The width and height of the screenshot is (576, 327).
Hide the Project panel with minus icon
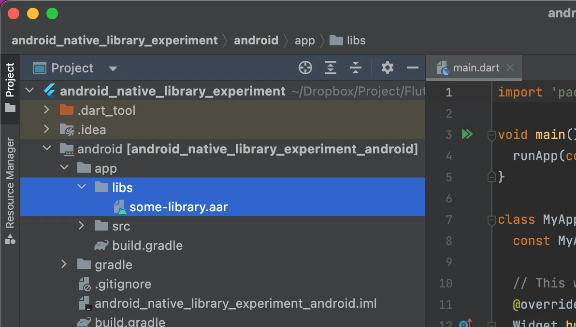click(x=413, y=68)
